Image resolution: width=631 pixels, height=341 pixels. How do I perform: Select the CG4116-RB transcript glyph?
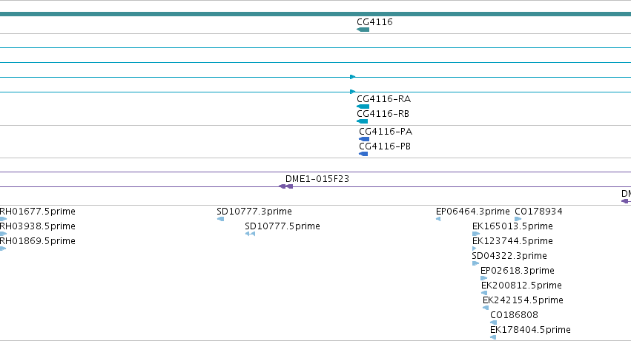pos(362,121)
